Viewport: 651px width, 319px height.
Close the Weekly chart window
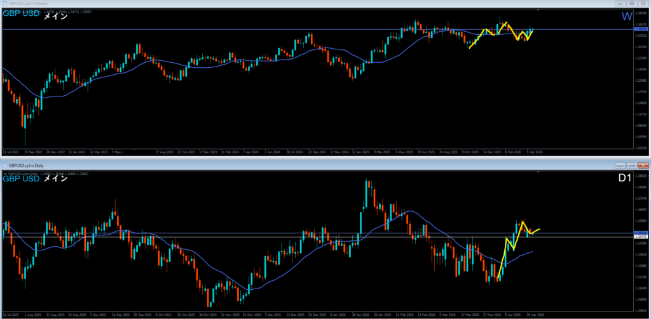[643, 3]
